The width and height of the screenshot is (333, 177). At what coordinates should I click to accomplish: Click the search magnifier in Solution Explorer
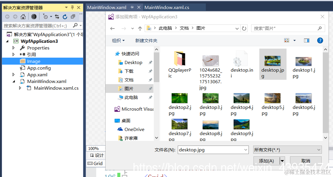click(x=75, y=26)
